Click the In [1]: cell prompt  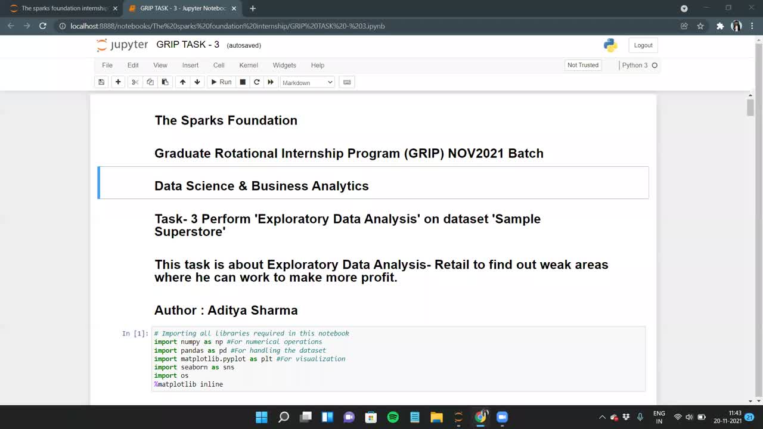(x=135, y=334)
